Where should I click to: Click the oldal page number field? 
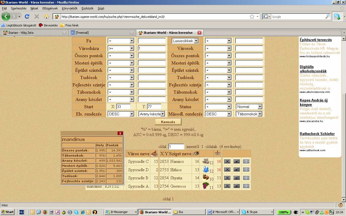click(176, 147)
